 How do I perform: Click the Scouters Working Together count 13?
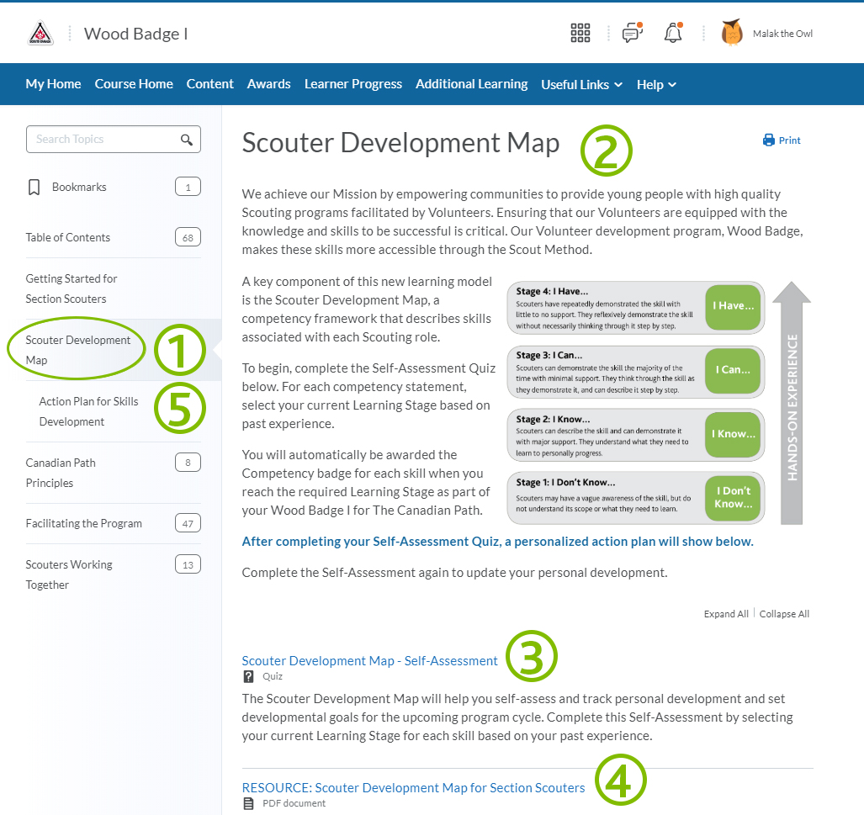[188, 565]
